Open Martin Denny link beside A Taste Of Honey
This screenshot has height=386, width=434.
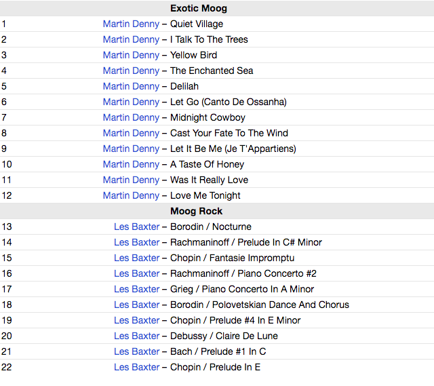131,164
